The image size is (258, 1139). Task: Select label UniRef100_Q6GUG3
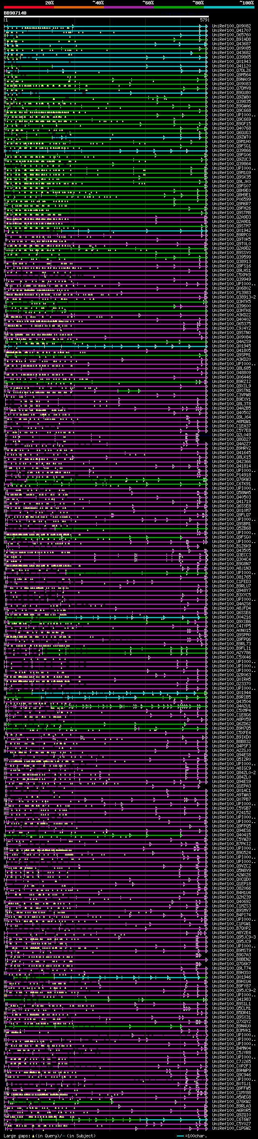coord(231,133)
